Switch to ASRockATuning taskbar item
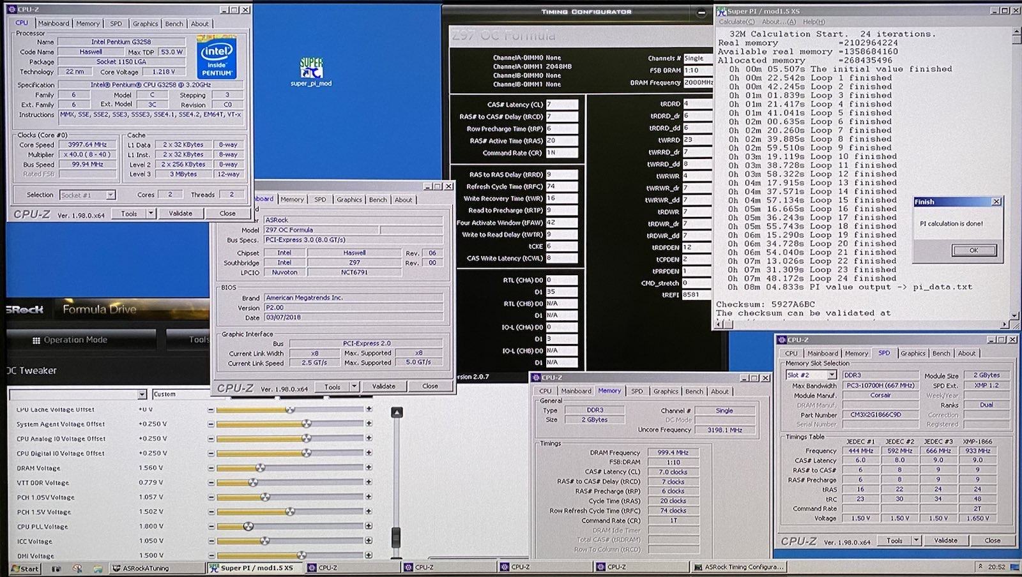The height and width of the screenshot is (577, 1022). click(156, 567)
